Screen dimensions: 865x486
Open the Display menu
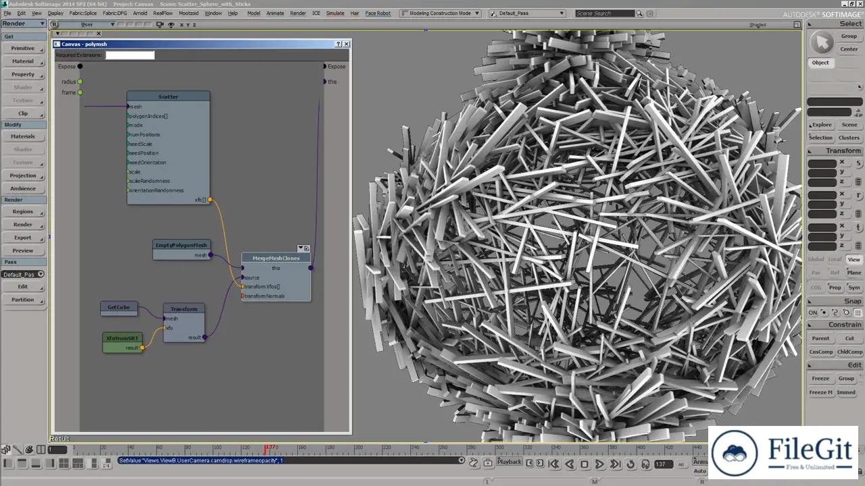click(55, 13)
